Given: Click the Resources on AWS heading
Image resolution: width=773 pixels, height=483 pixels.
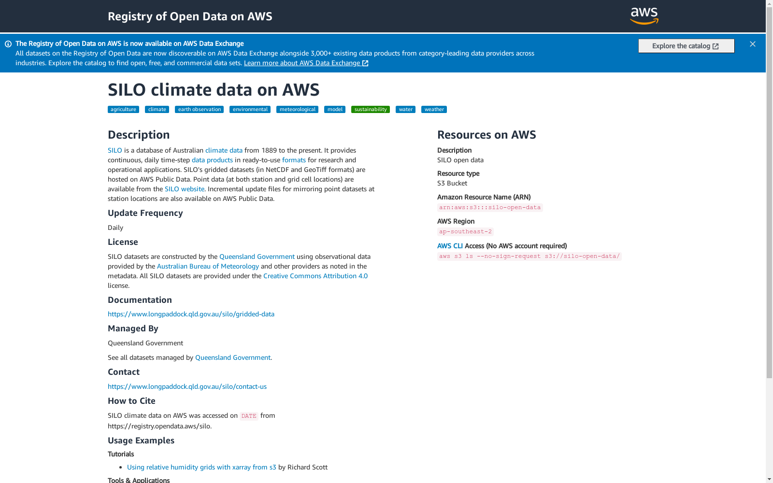Looking at the screenshot, I should point(487,135).
